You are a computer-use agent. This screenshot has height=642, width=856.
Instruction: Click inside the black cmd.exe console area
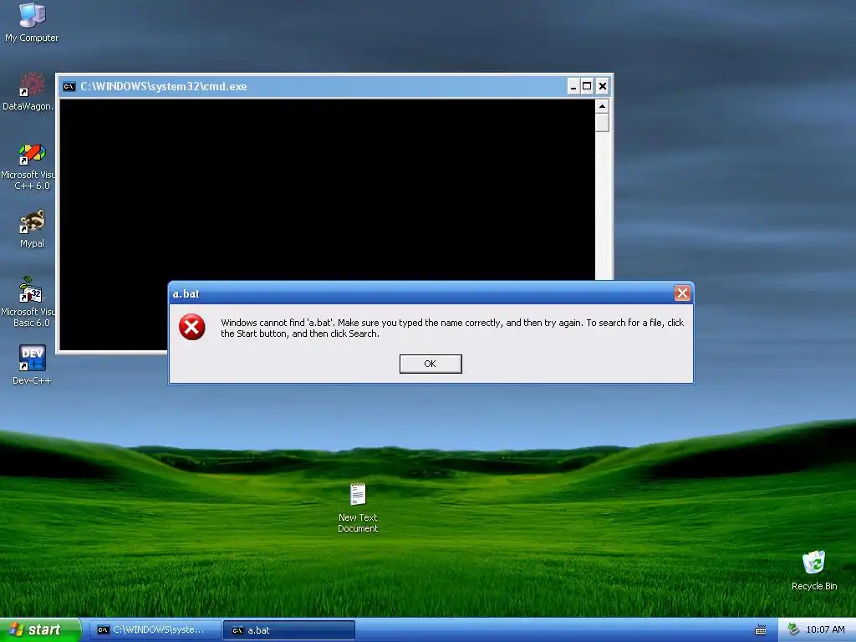[327, 188]
